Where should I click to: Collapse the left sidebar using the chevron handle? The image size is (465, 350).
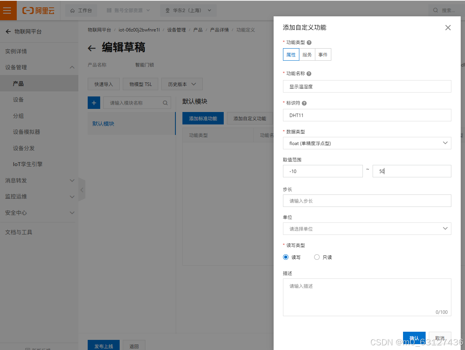[x=81, y=189]
